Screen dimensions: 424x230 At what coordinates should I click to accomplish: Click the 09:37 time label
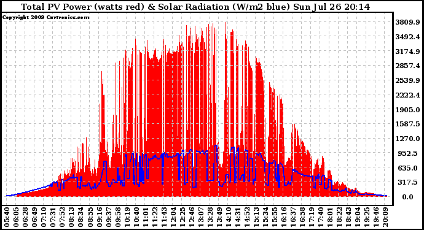click(108, 217)
